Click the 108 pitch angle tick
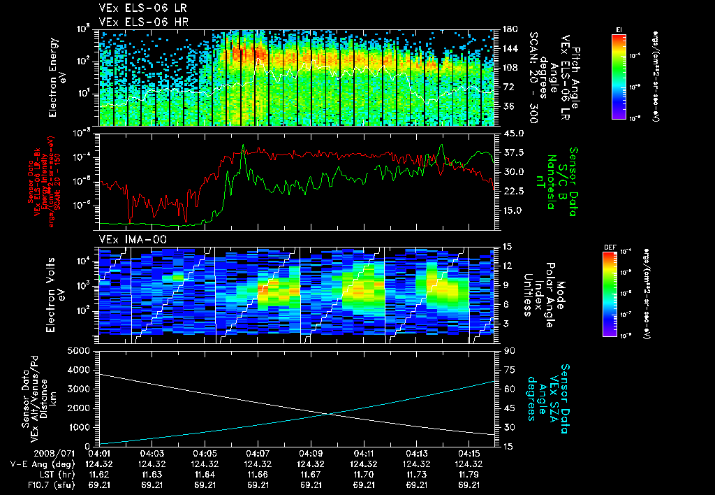The width and height of the screenshot is (715, 495). pyautogui.click(x=510, y=68)
